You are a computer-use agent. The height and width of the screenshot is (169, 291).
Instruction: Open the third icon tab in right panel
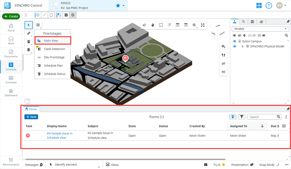(252, 22)
